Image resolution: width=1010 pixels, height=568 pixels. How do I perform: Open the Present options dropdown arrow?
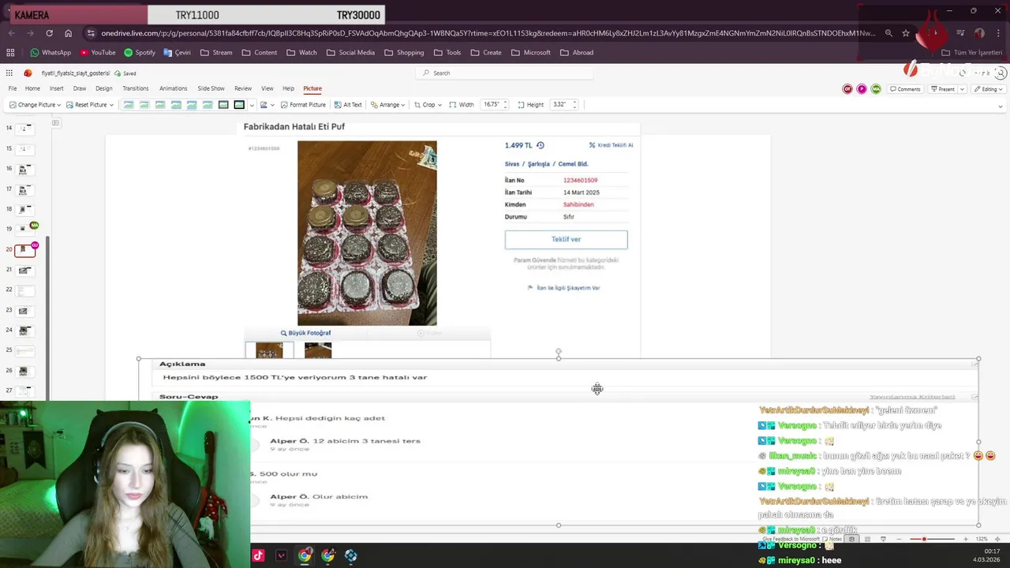962,89
